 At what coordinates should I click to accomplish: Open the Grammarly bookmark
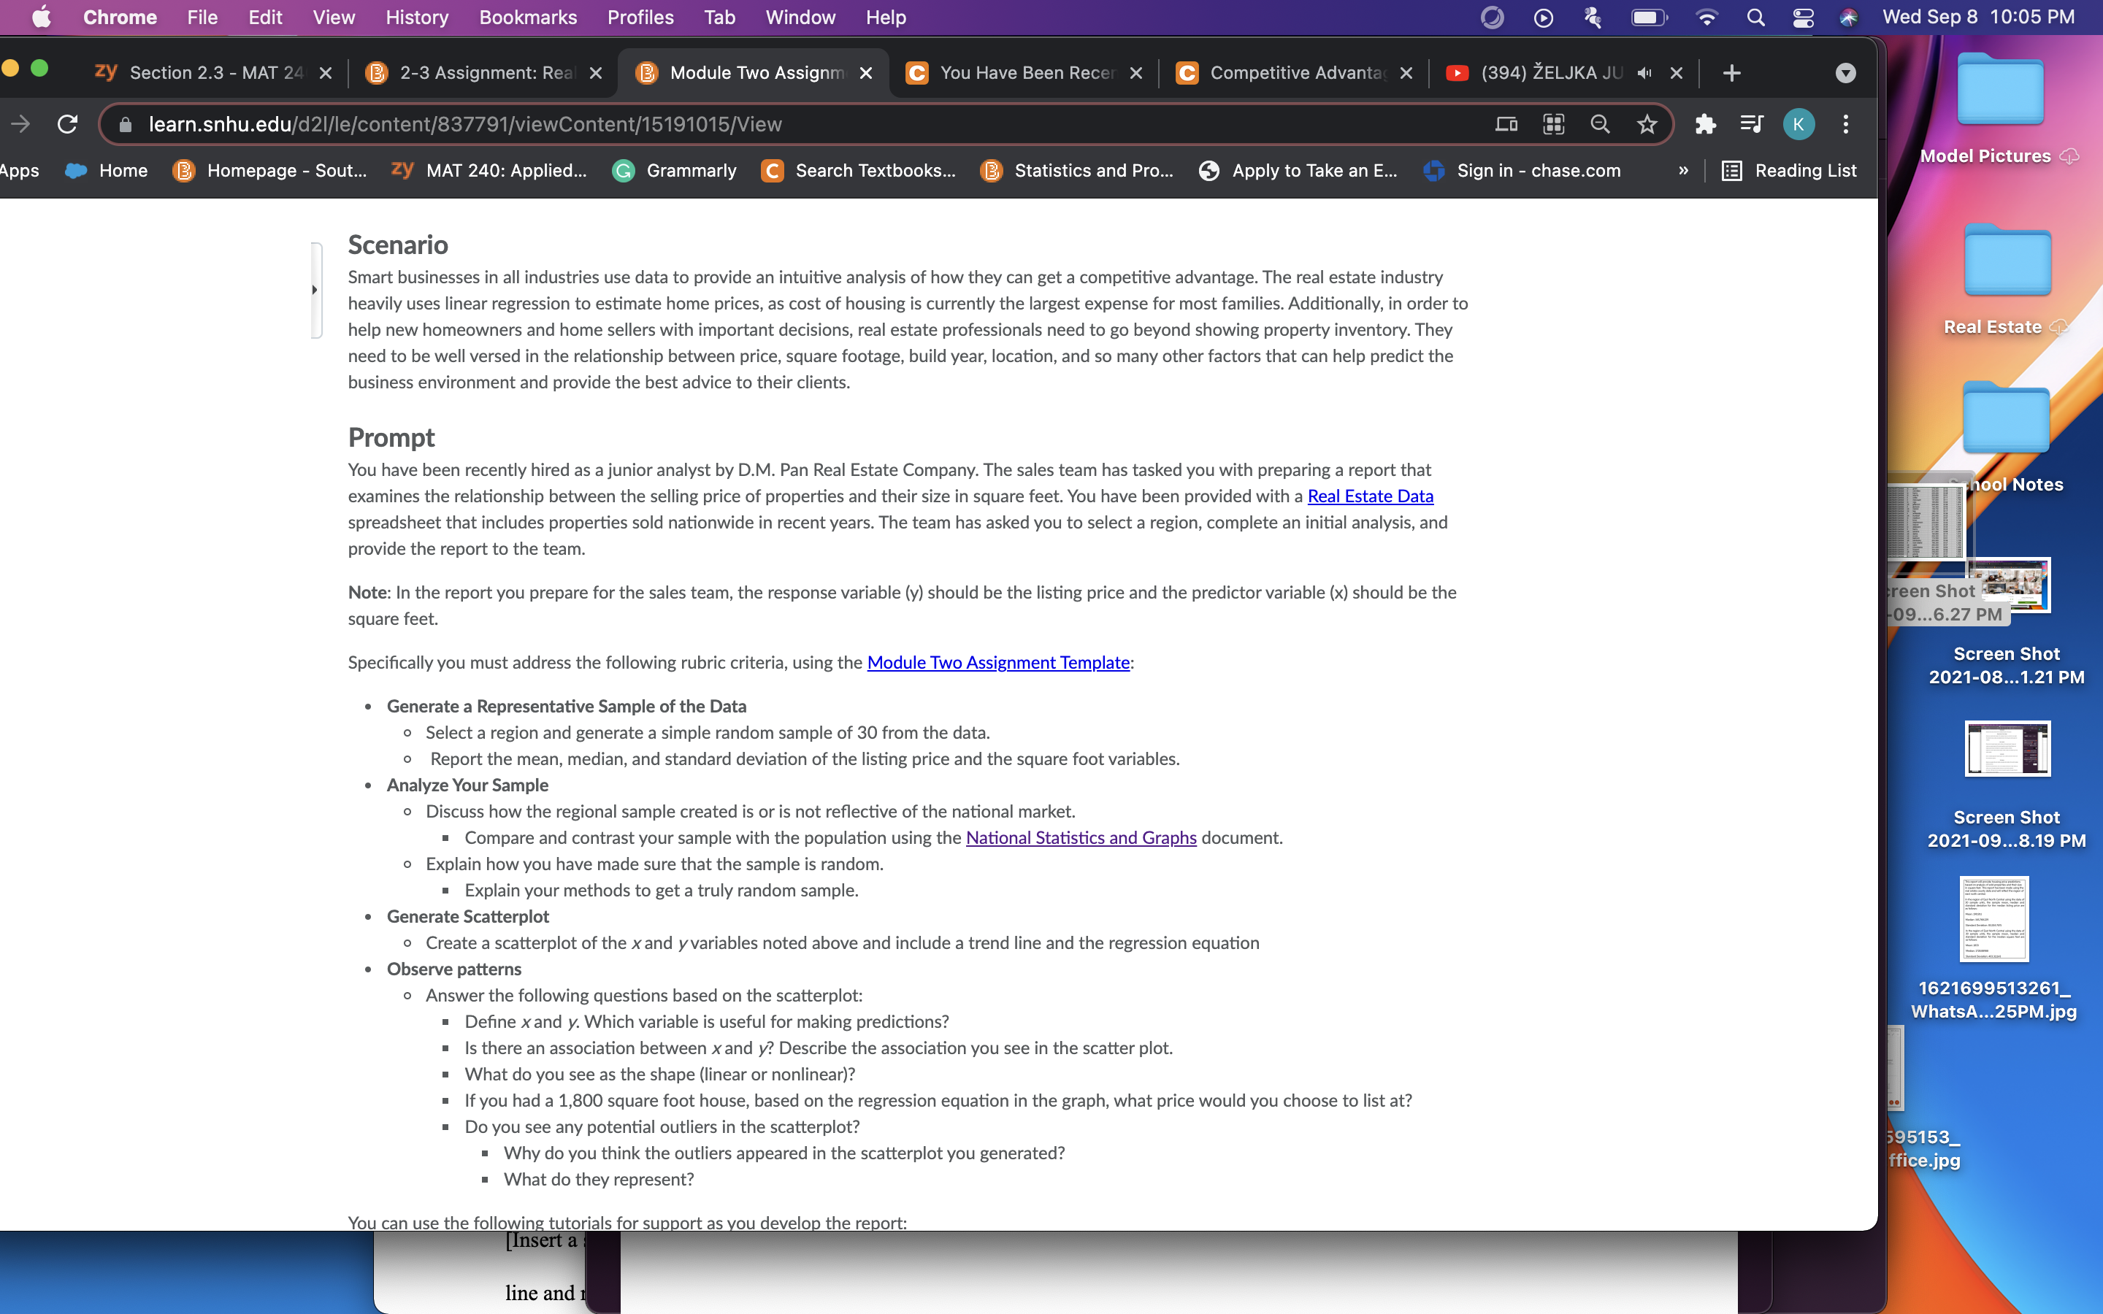(676, 170)
